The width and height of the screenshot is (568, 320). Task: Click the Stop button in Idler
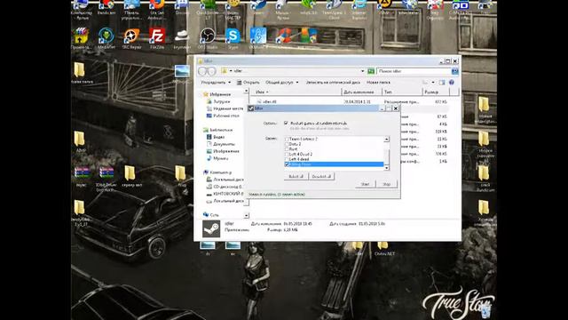[x=387, y=184]
